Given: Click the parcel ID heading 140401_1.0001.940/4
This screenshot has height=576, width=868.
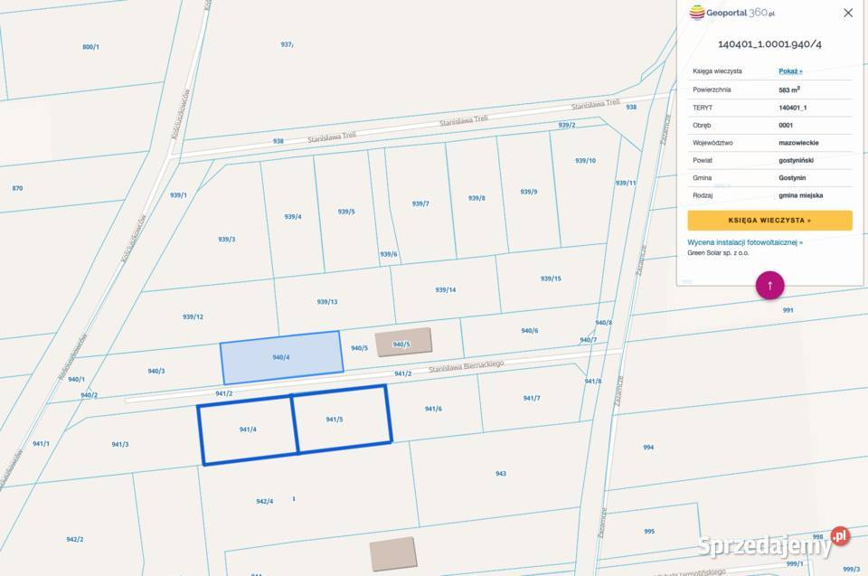Looking at the screenshot, I should (769, 43).
